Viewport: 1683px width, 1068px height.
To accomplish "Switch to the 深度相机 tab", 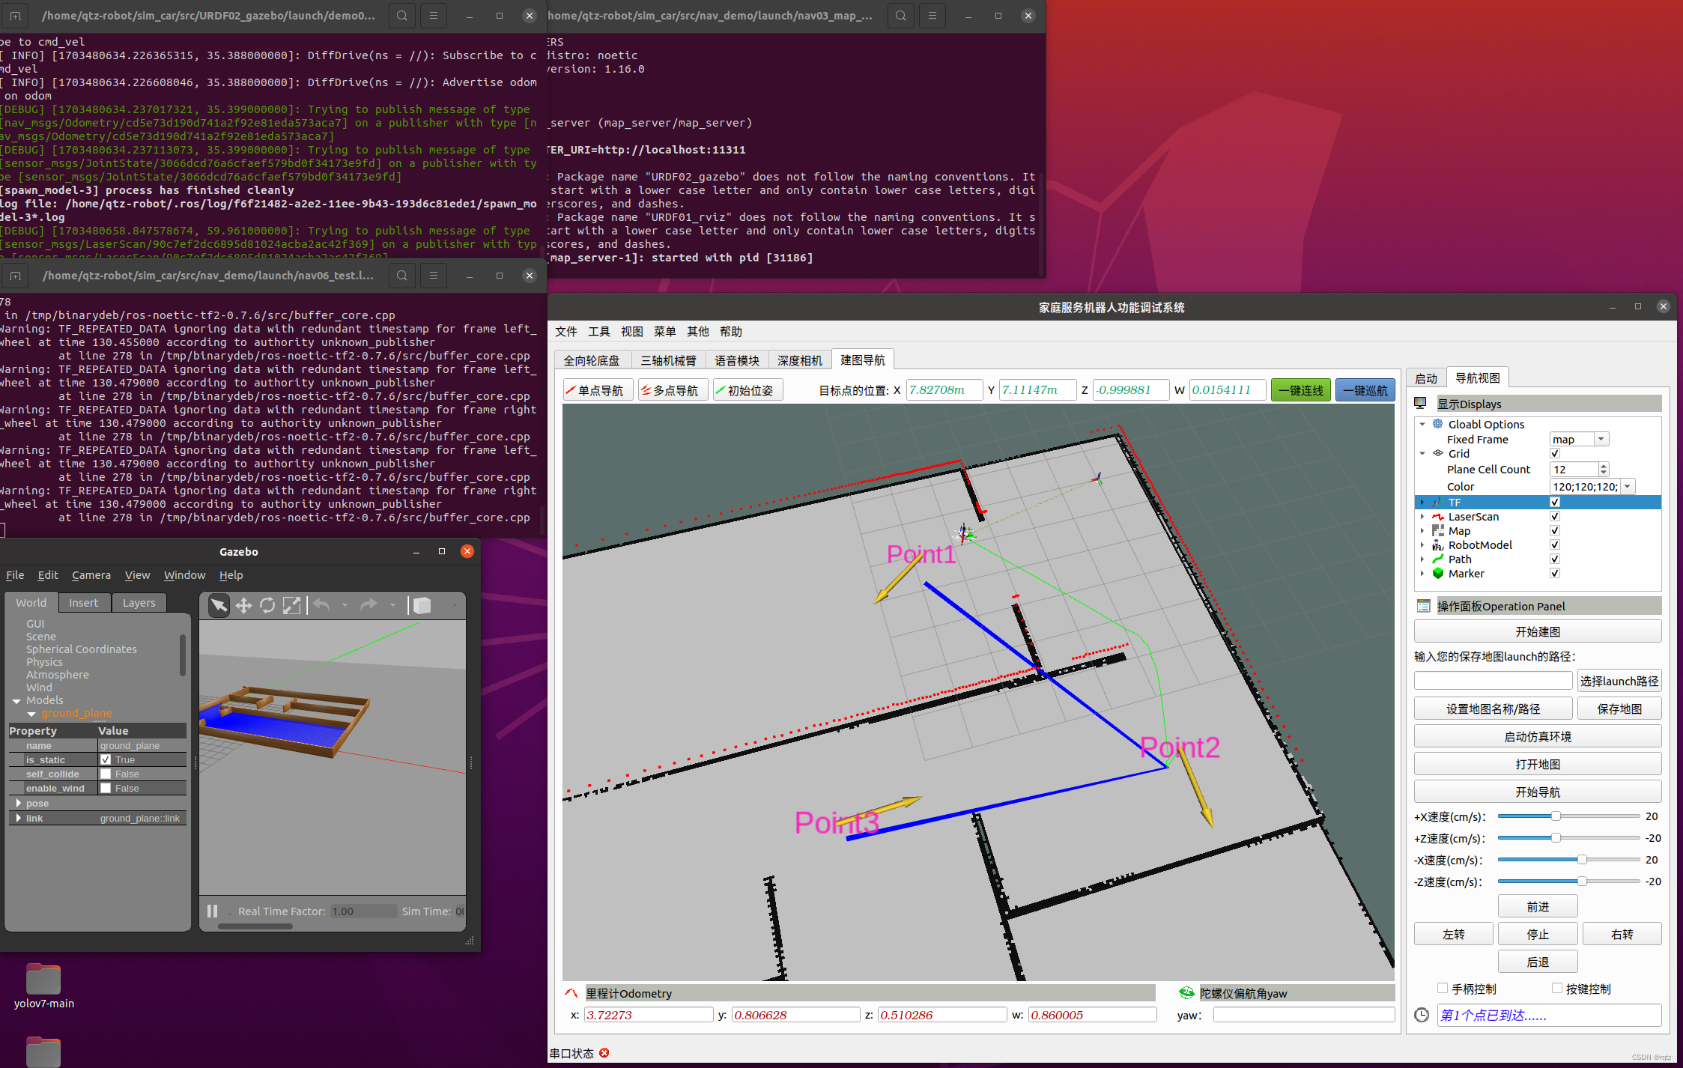I will (799, 360).
